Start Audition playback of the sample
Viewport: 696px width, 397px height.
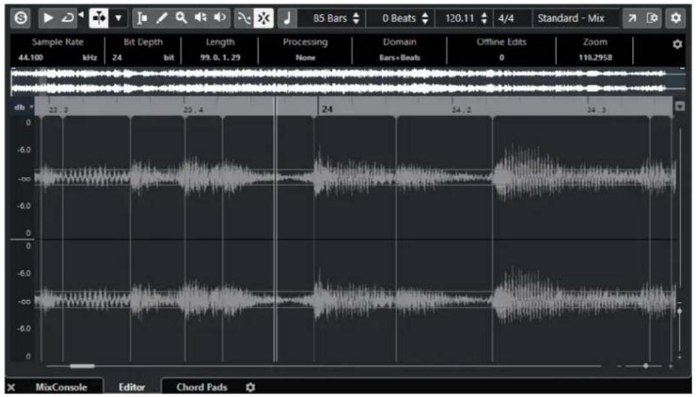click(48, 18)
